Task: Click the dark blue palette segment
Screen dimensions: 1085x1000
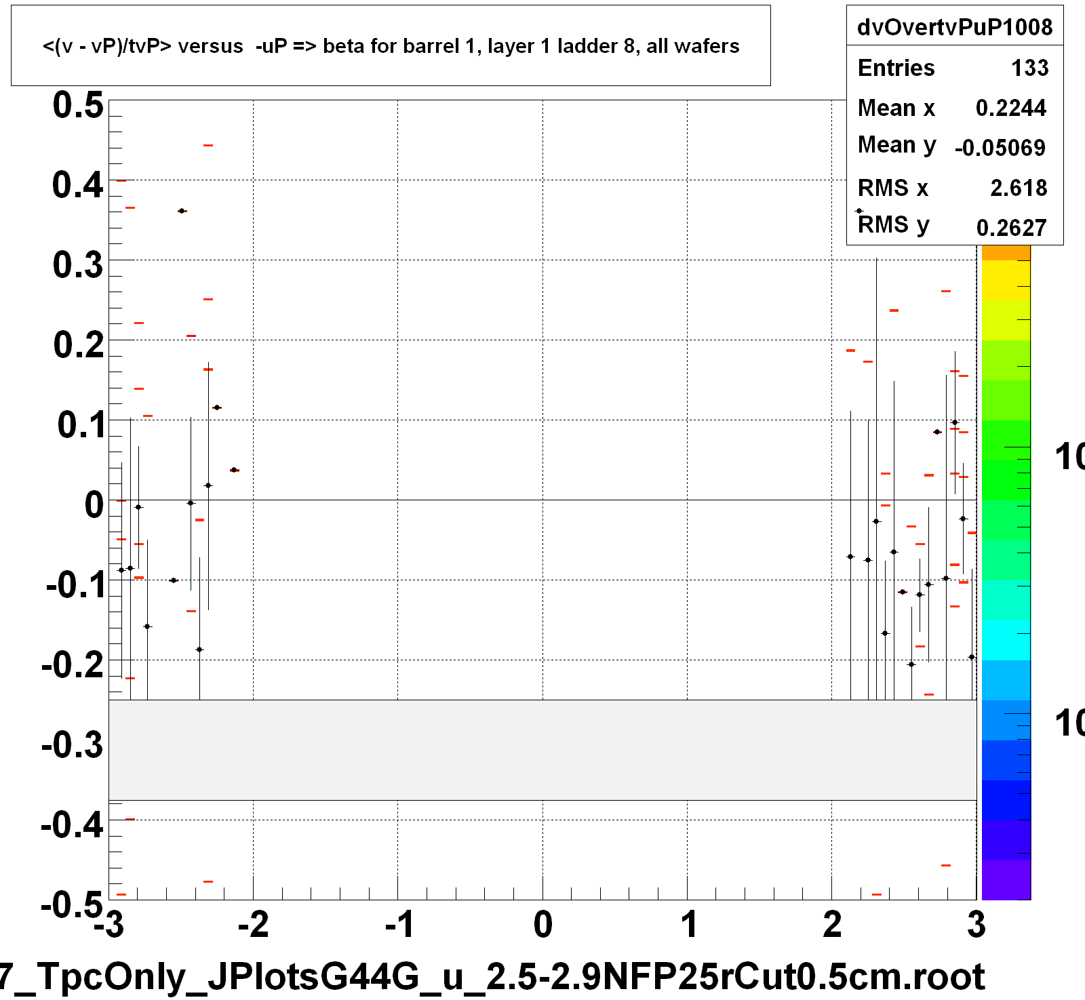Action: point(1006,800)
